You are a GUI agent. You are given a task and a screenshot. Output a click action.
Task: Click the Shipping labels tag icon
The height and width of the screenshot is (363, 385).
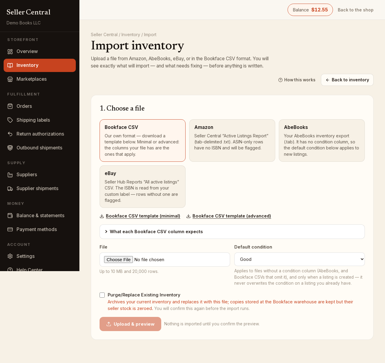10,120
